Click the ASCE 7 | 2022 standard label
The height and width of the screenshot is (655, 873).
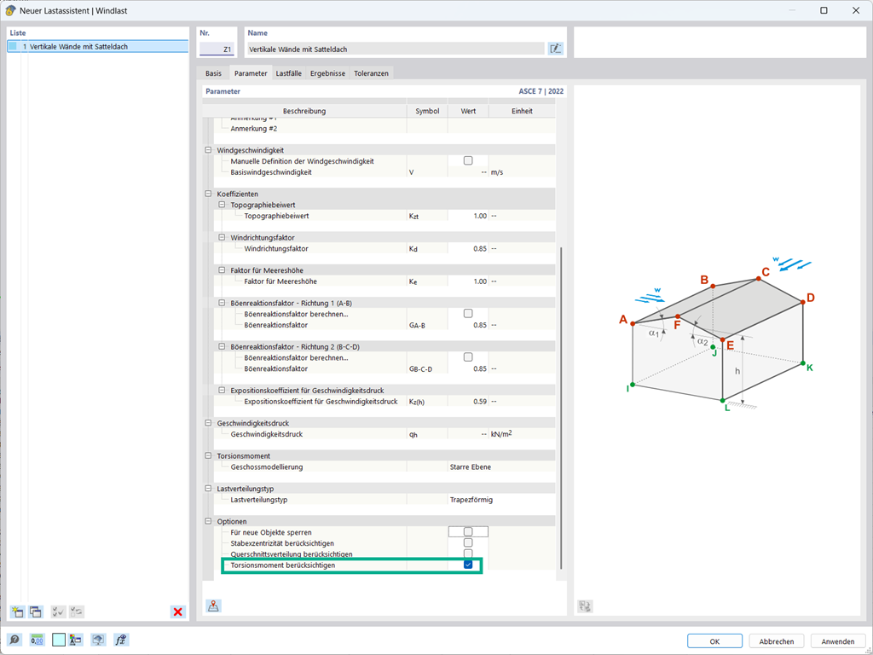tap(541, 91)
